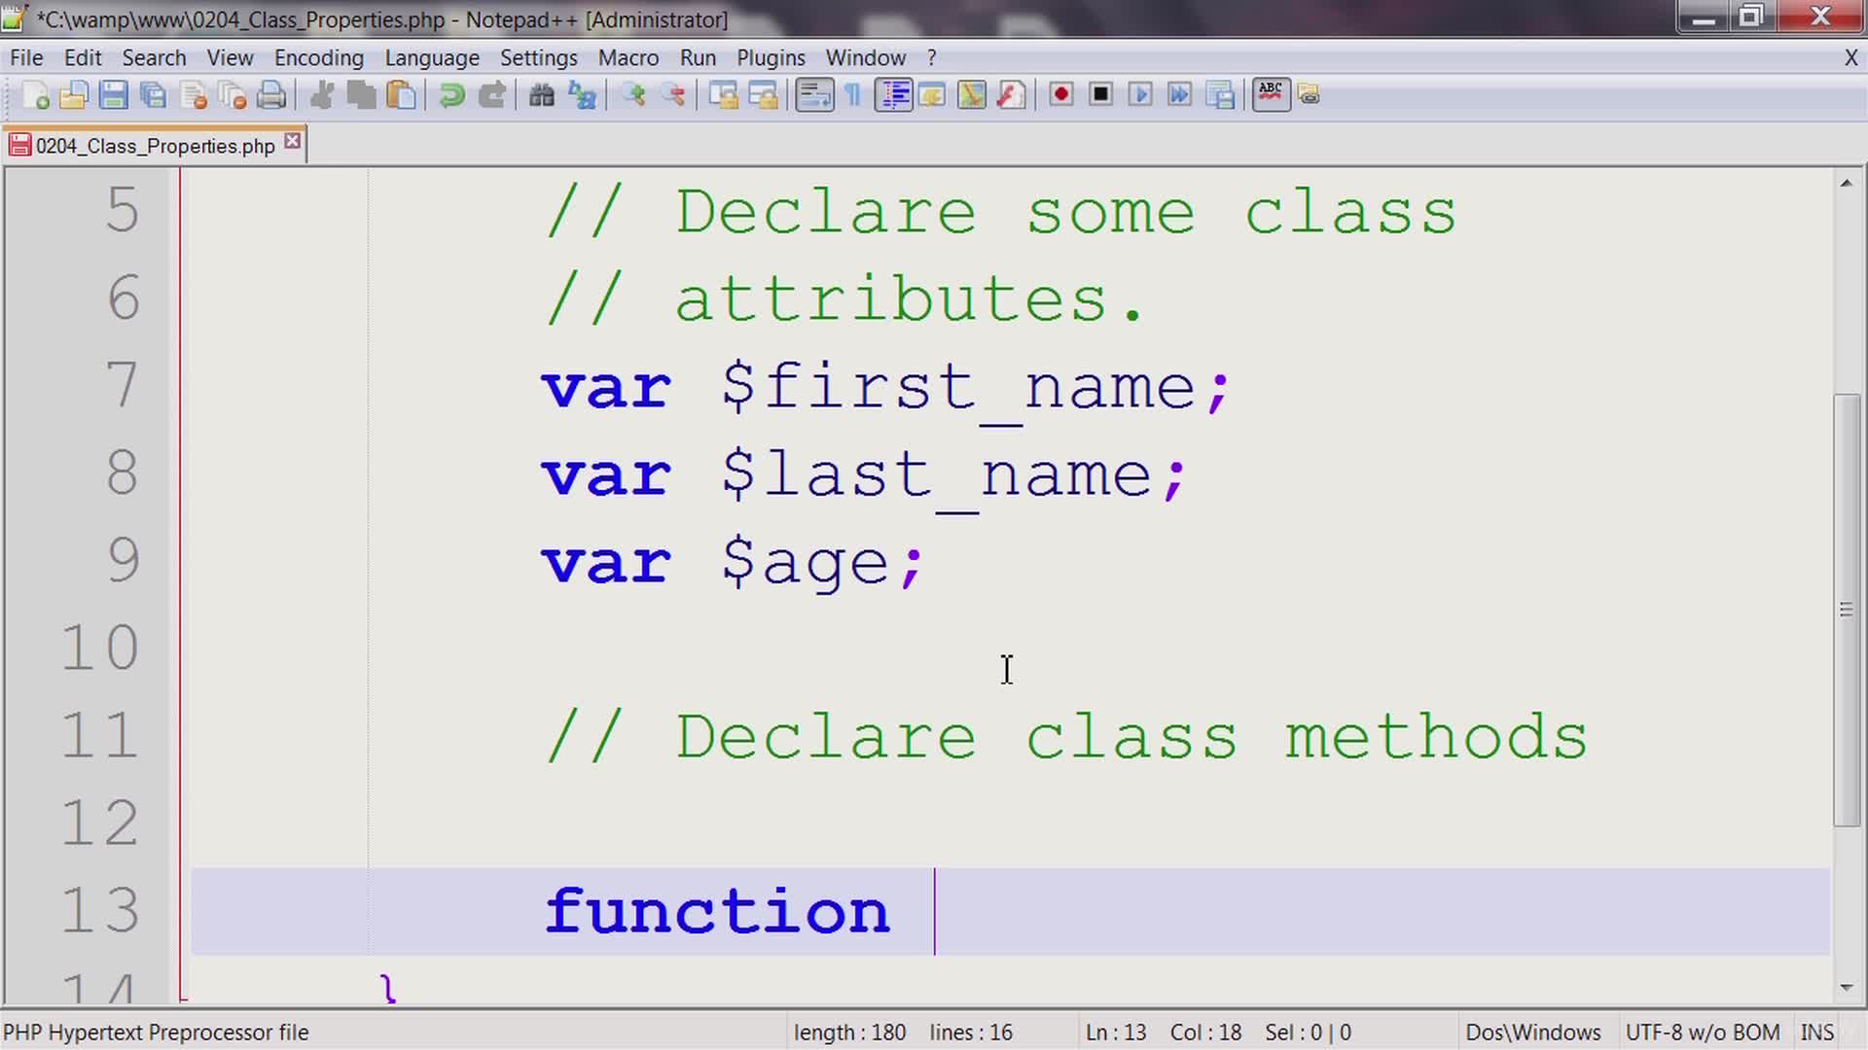The height and width of the screenshot is (1050, 1868).
Task: Toggle word wrap toolbar button
Action: click(x=813, y=95)
